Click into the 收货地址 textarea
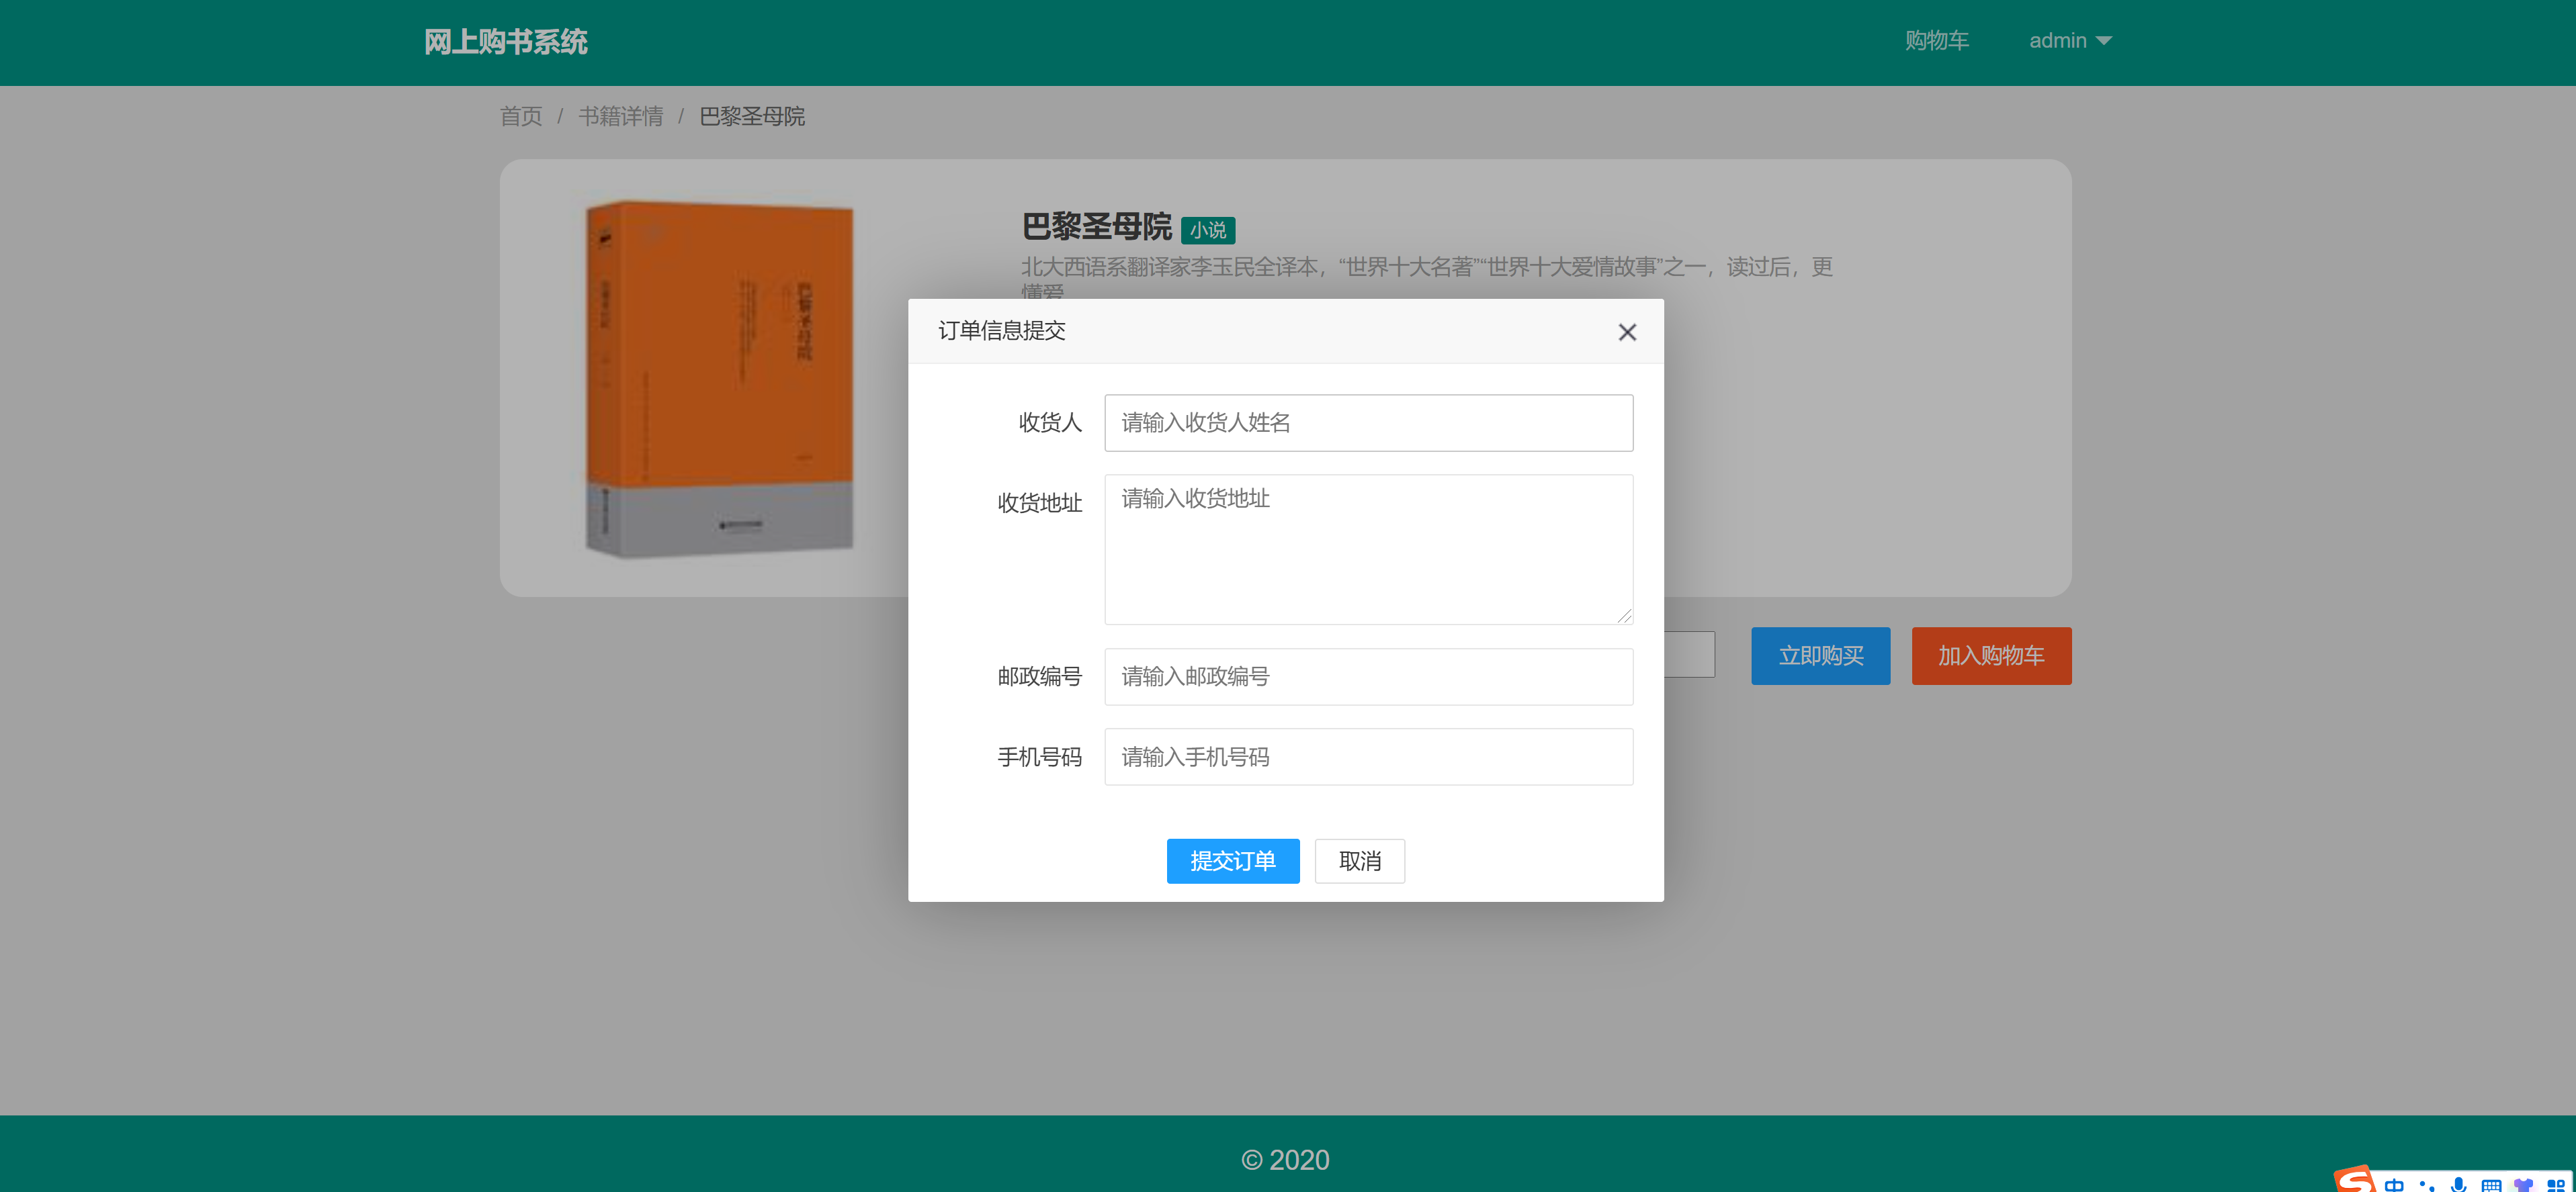This screenshot has width=2576, height=1192. point(1368,549)
